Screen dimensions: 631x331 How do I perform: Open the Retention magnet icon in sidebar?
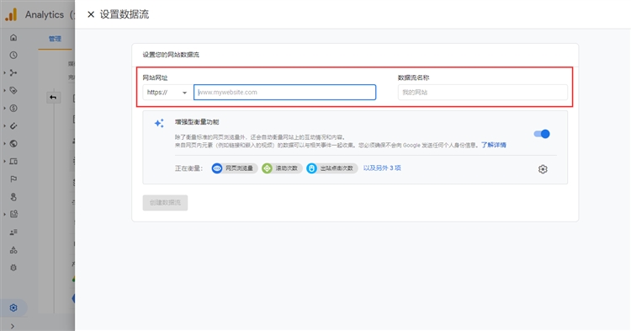pos(13,126)
